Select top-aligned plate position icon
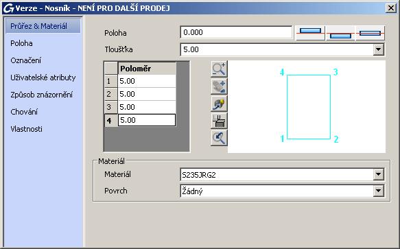400x249 pixels. [310, 33]
